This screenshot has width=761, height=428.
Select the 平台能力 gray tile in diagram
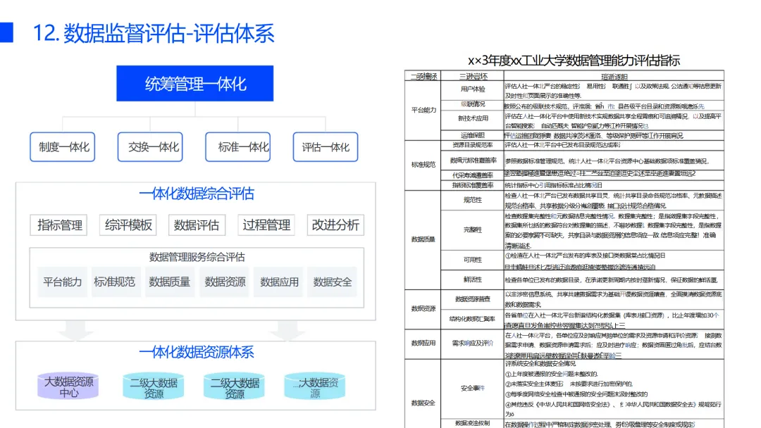[63, 282]
